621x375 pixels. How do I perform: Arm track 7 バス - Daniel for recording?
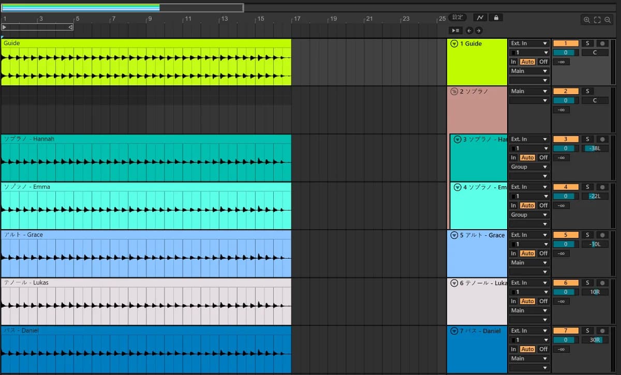[602, 331]
